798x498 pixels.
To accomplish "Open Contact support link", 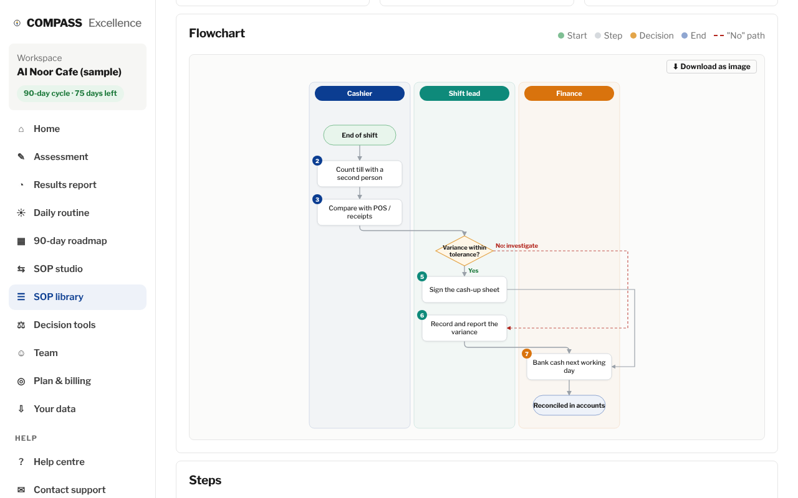I will 77,490.
